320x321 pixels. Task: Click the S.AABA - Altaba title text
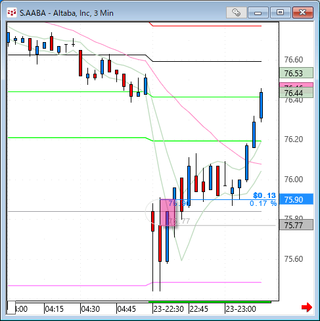click(66, 13)
